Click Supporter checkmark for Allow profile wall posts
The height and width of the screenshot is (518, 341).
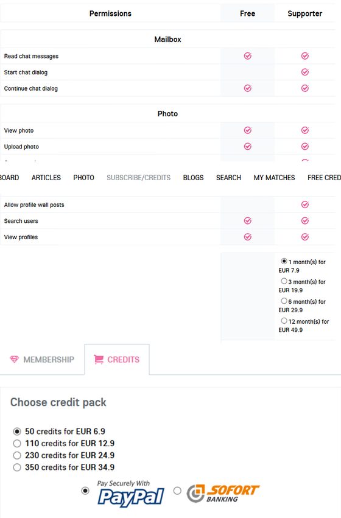(304, 205)
